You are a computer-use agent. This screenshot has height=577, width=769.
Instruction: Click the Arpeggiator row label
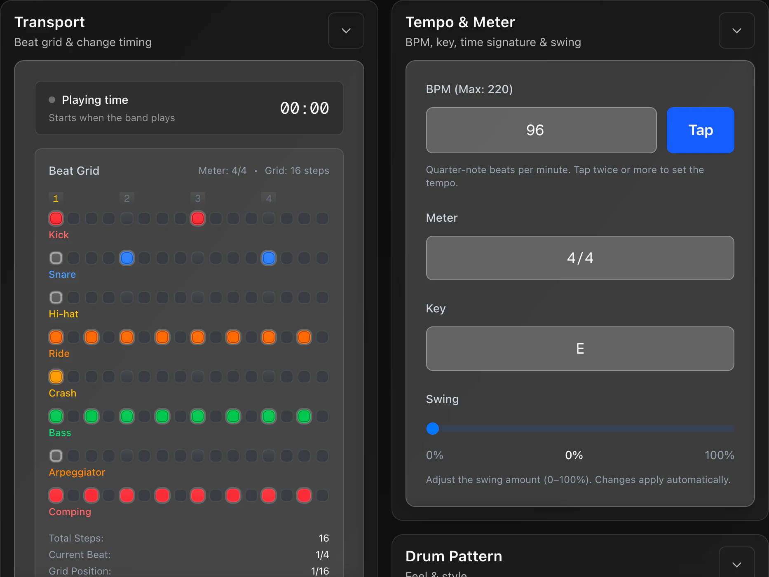point(77,472)
